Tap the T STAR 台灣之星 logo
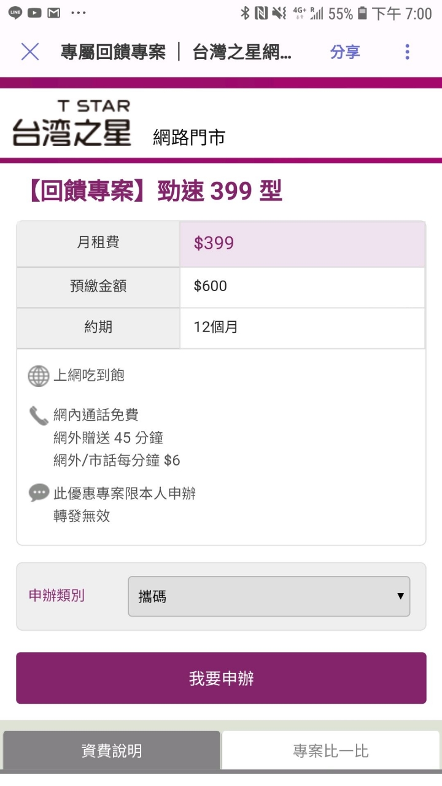 [x=72, y=123]
